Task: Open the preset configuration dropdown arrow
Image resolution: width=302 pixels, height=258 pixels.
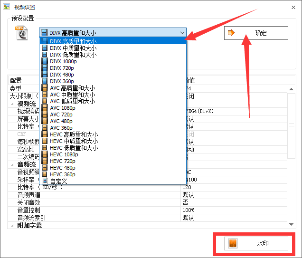Action: click(182, 33)
